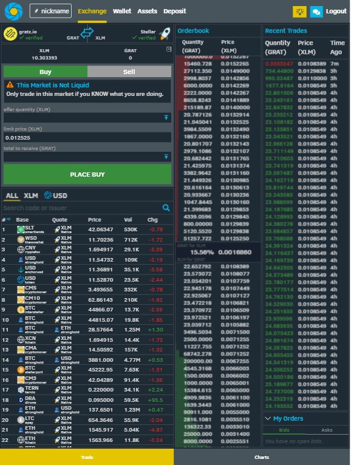Click the search magnifier icon
The height and width of the screenshot is (465, 351).
(166, 208)
